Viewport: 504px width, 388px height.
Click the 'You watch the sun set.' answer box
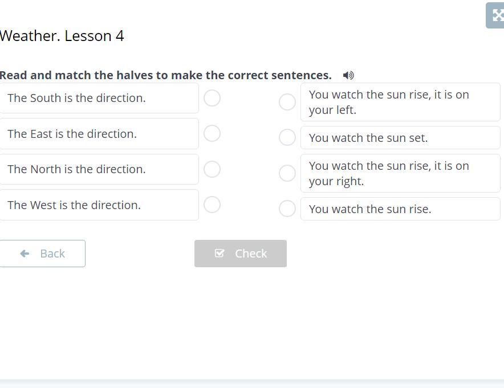click(400, 138)
